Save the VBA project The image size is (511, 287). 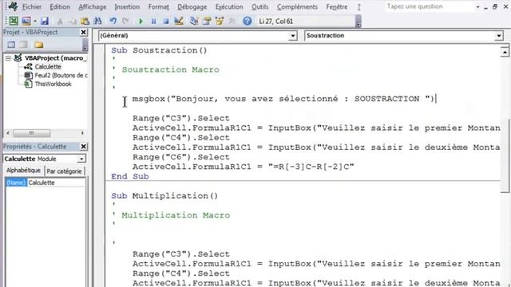(x=45, y=22)
